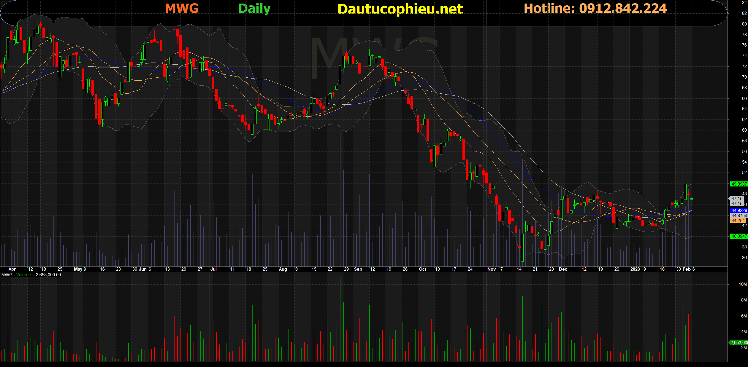
Task: Click the orange 44.254 moving average tag
Action: click(738, 221)
